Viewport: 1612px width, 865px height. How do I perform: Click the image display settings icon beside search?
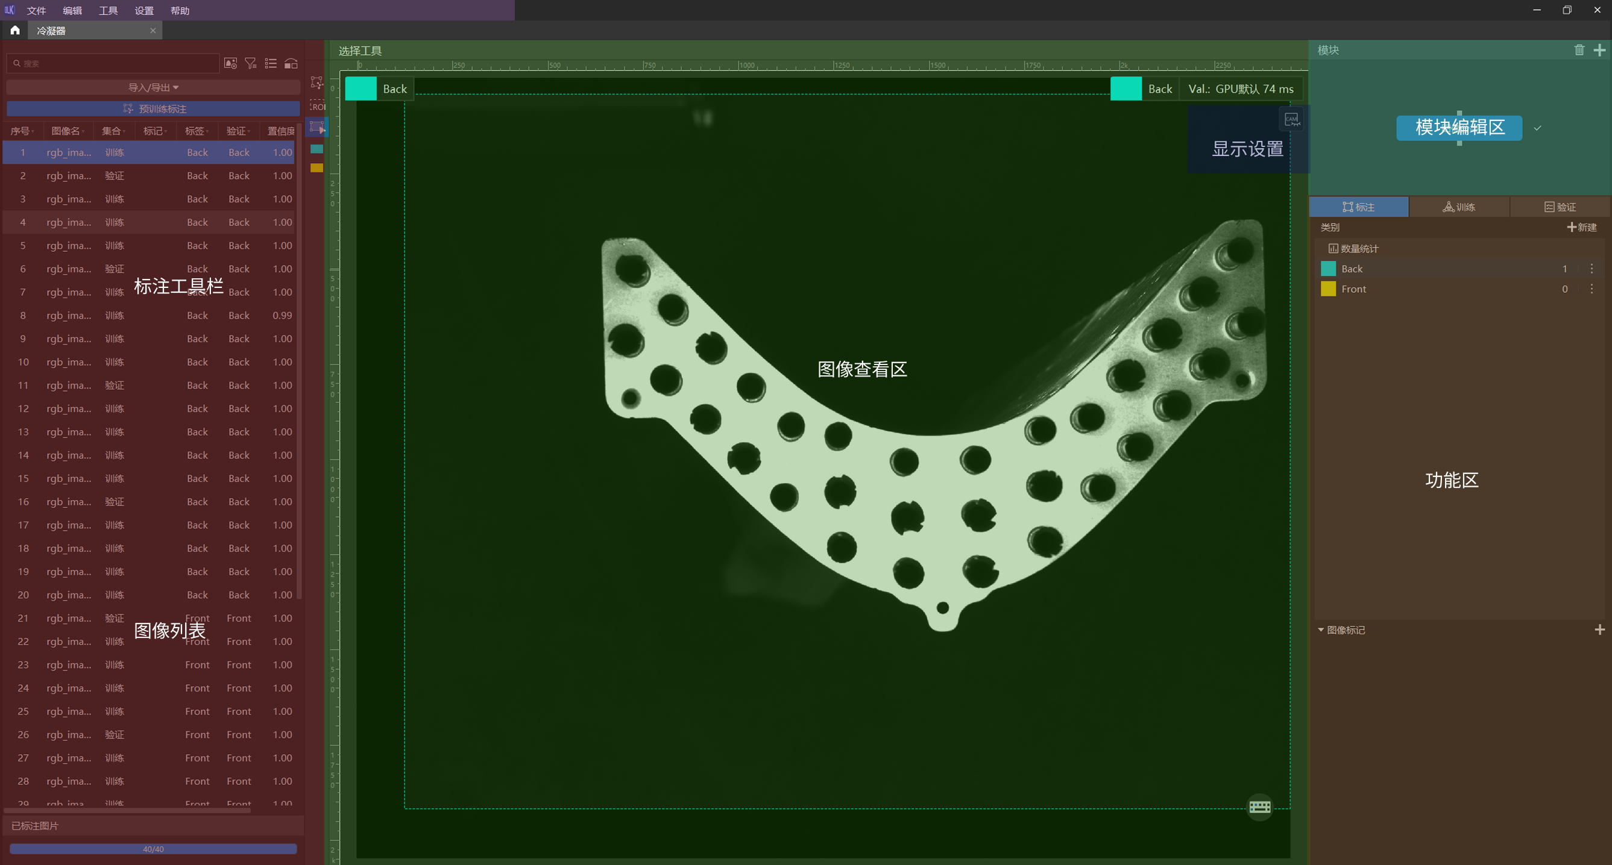point(230,63)
